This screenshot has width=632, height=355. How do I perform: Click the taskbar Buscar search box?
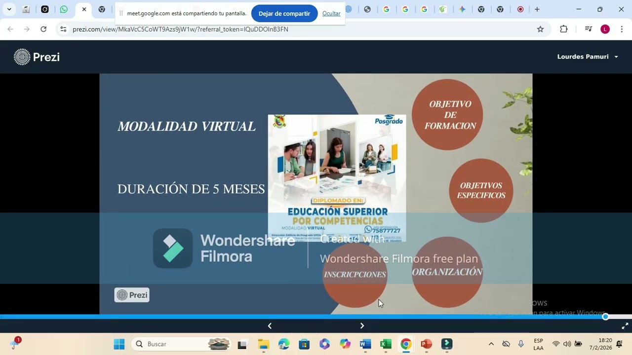pyautogui.click(x=182, y=344)
